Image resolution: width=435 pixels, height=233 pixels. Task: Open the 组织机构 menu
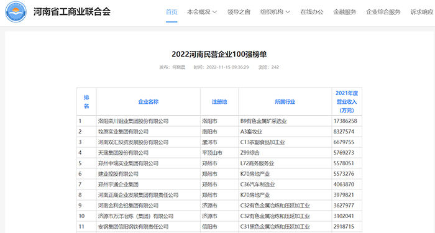272,12
